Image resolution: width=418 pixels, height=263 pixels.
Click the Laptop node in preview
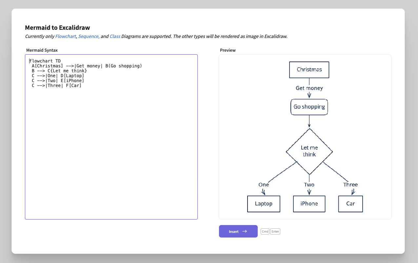(264, 204)
